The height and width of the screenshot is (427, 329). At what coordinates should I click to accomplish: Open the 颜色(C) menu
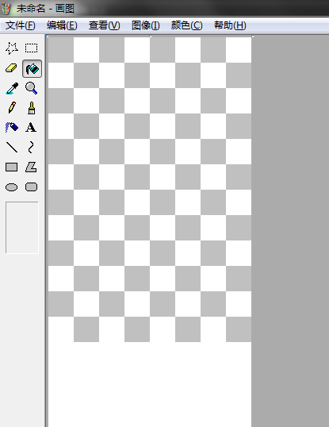[x=187, y=25]
